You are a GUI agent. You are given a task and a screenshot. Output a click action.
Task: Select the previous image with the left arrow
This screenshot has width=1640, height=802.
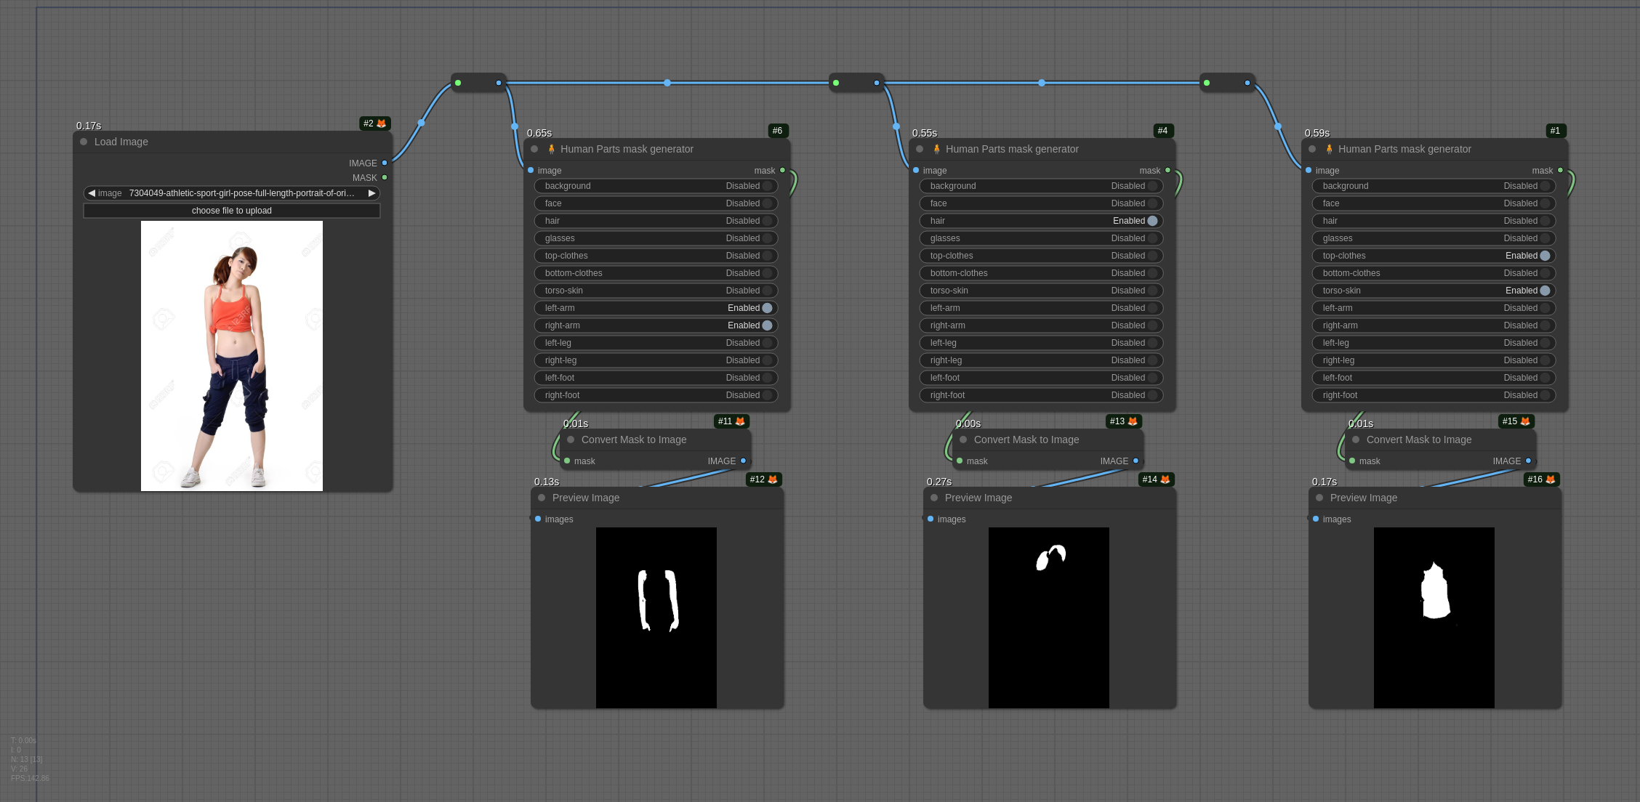pos(92,193)
